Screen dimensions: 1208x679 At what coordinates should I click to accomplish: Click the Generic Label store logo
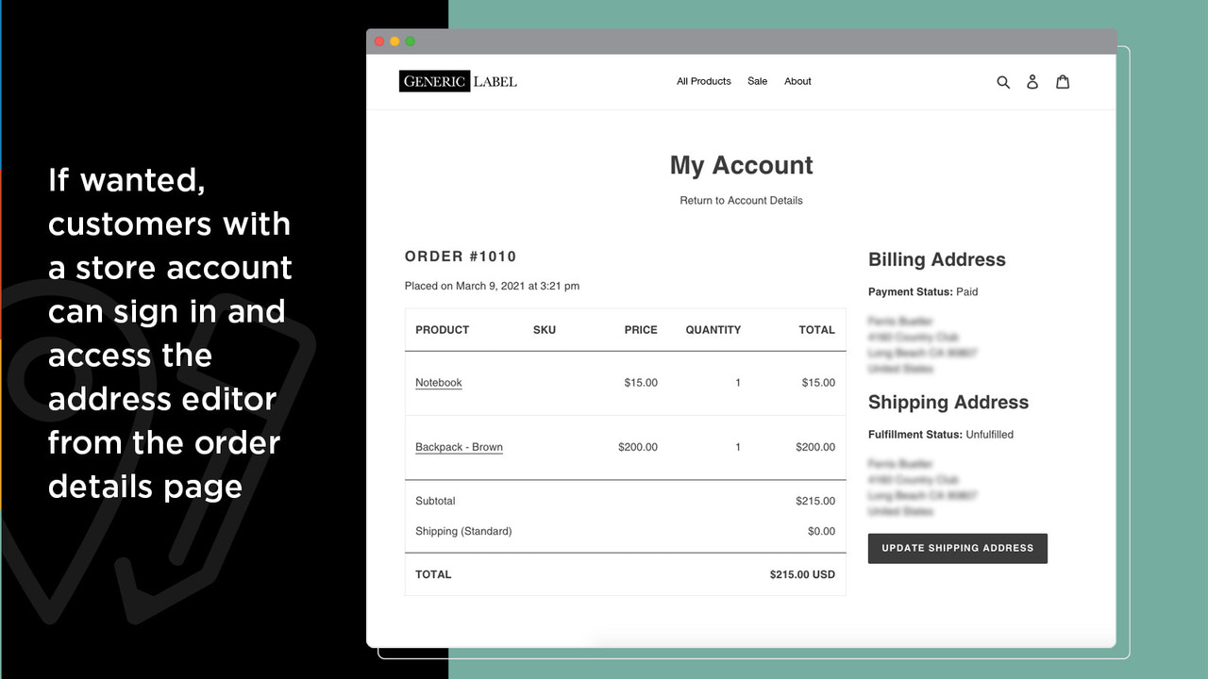(x=458, y=81)
